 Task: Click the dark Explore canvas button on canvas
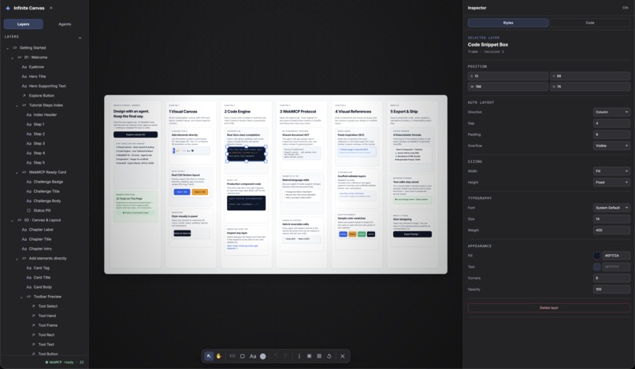pyautogui.click(x=136, y=135)
